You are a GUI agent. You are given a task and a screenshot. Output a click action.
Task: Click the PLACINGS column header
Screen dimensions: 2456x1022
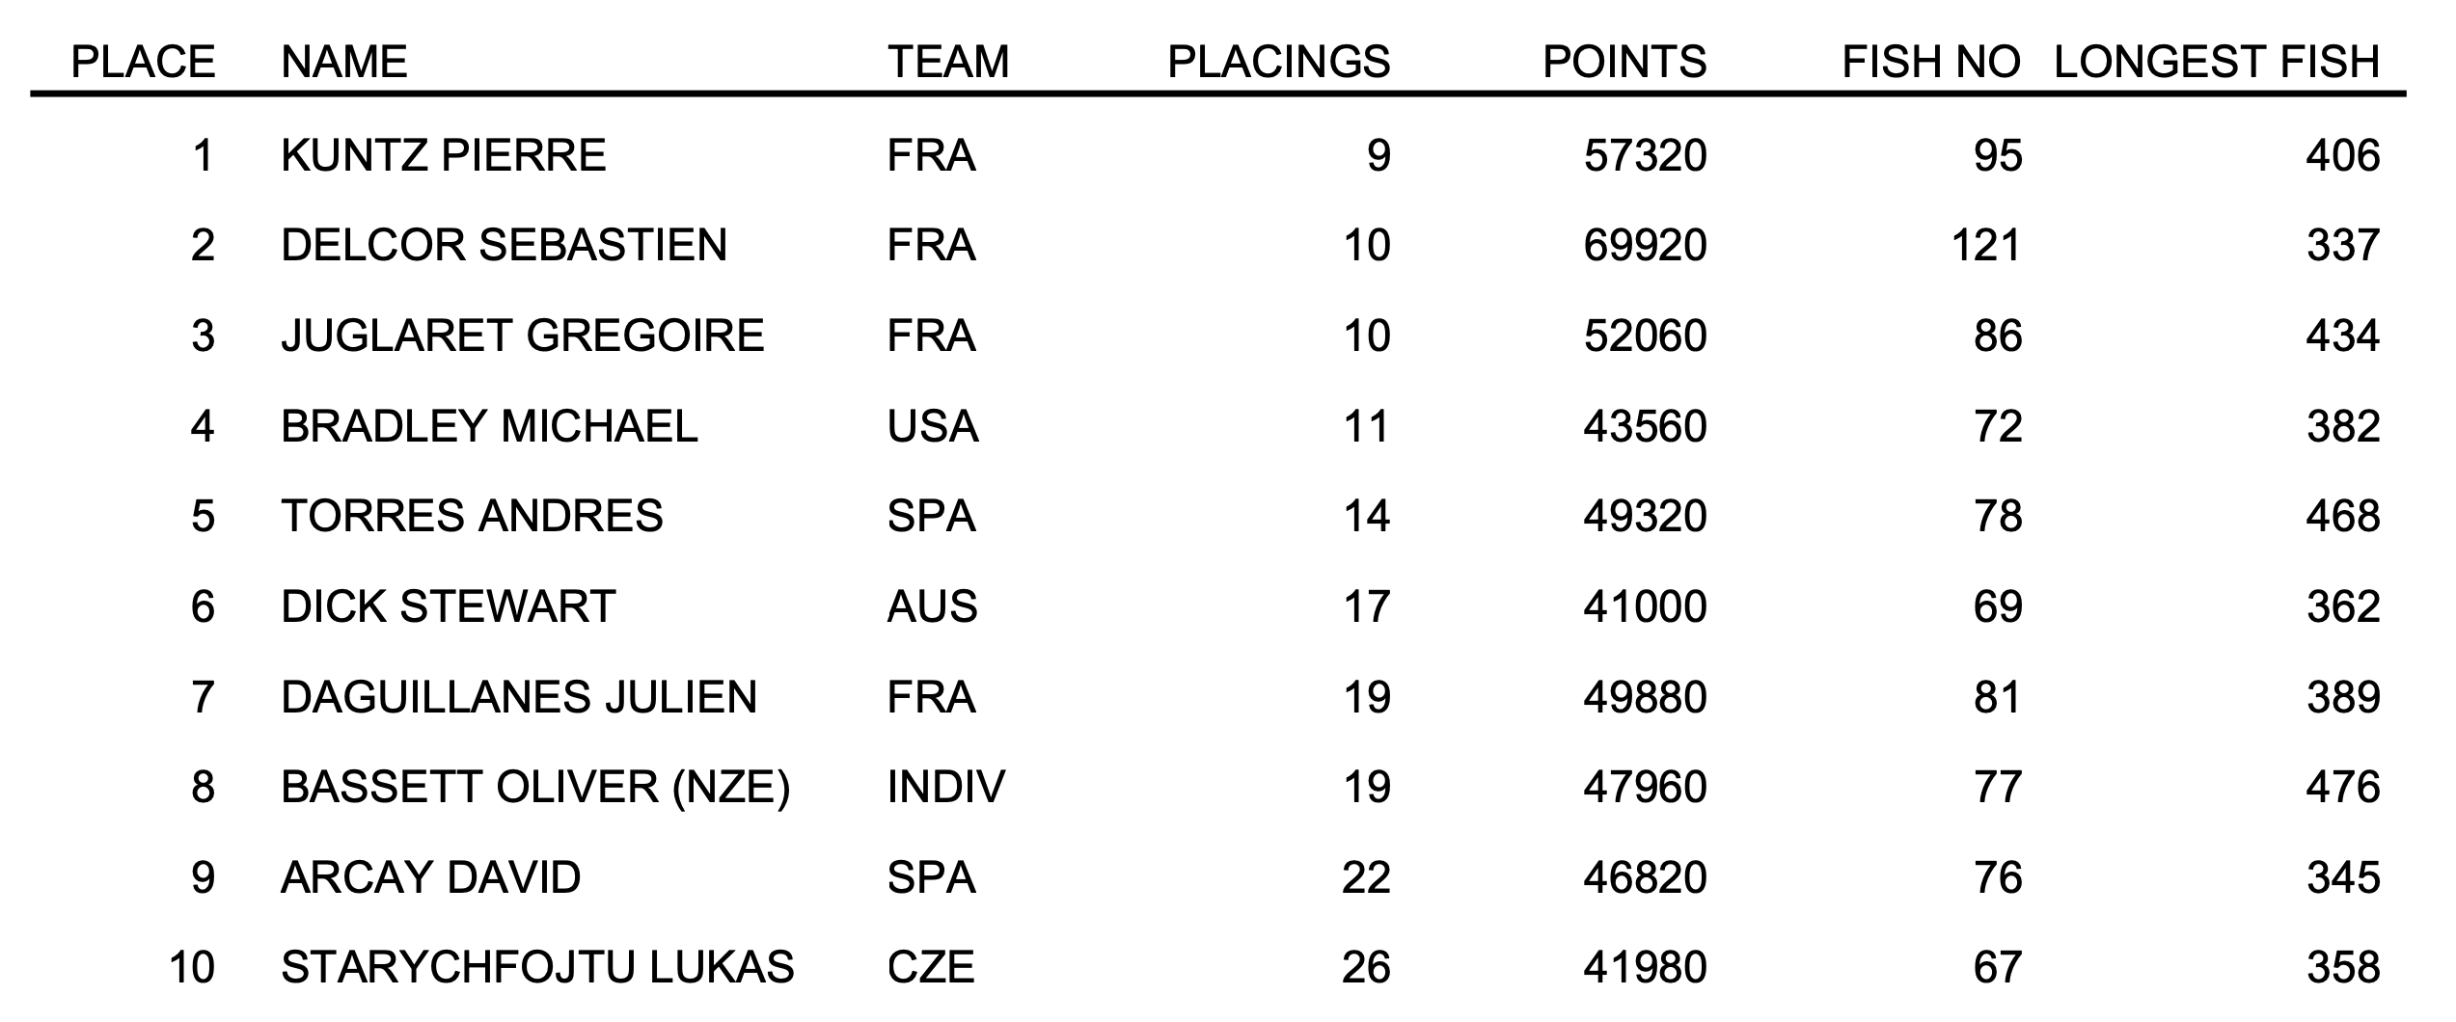[x=1278, y=62]
